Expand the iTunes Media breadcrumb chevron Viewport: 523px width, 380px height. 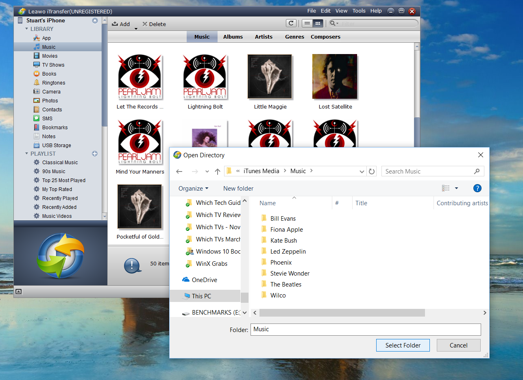(285, 171)
